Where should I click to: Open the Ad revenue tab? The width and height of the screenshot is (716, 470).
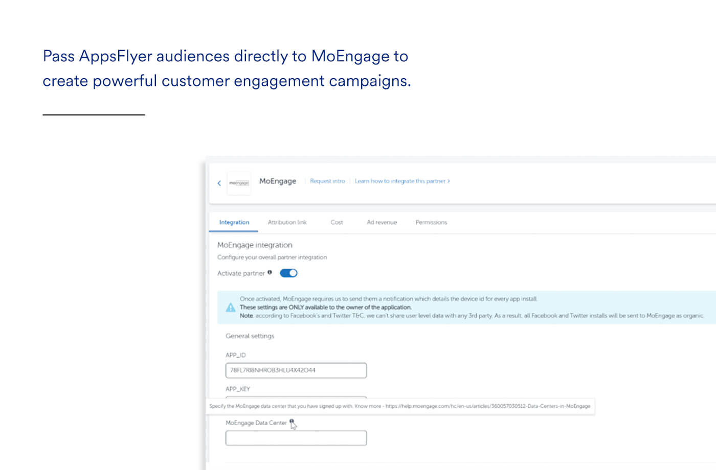tap(382, 222)
